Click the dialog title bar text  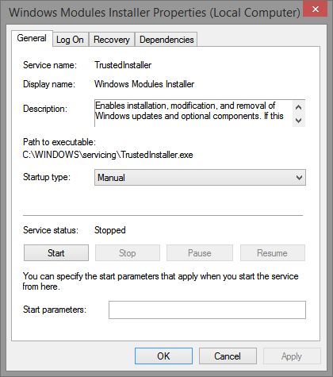pyautogui.click(x=155, y=13)
